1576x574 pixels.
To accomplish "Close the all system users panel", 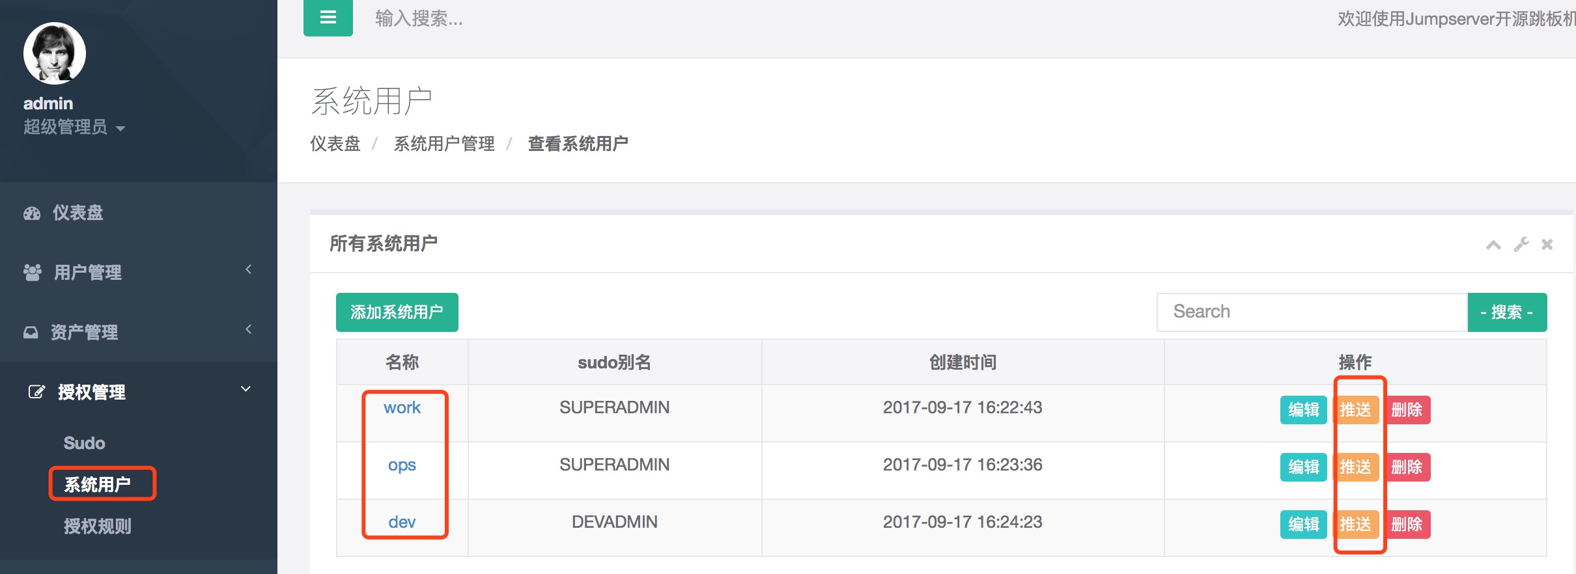I will coord(1547,245).
